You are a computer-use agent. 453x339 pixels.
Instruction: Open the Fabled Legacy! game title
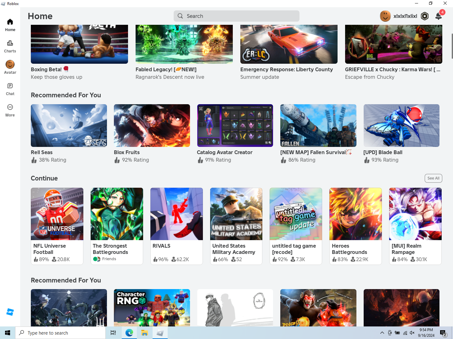[x=166, y=69]
